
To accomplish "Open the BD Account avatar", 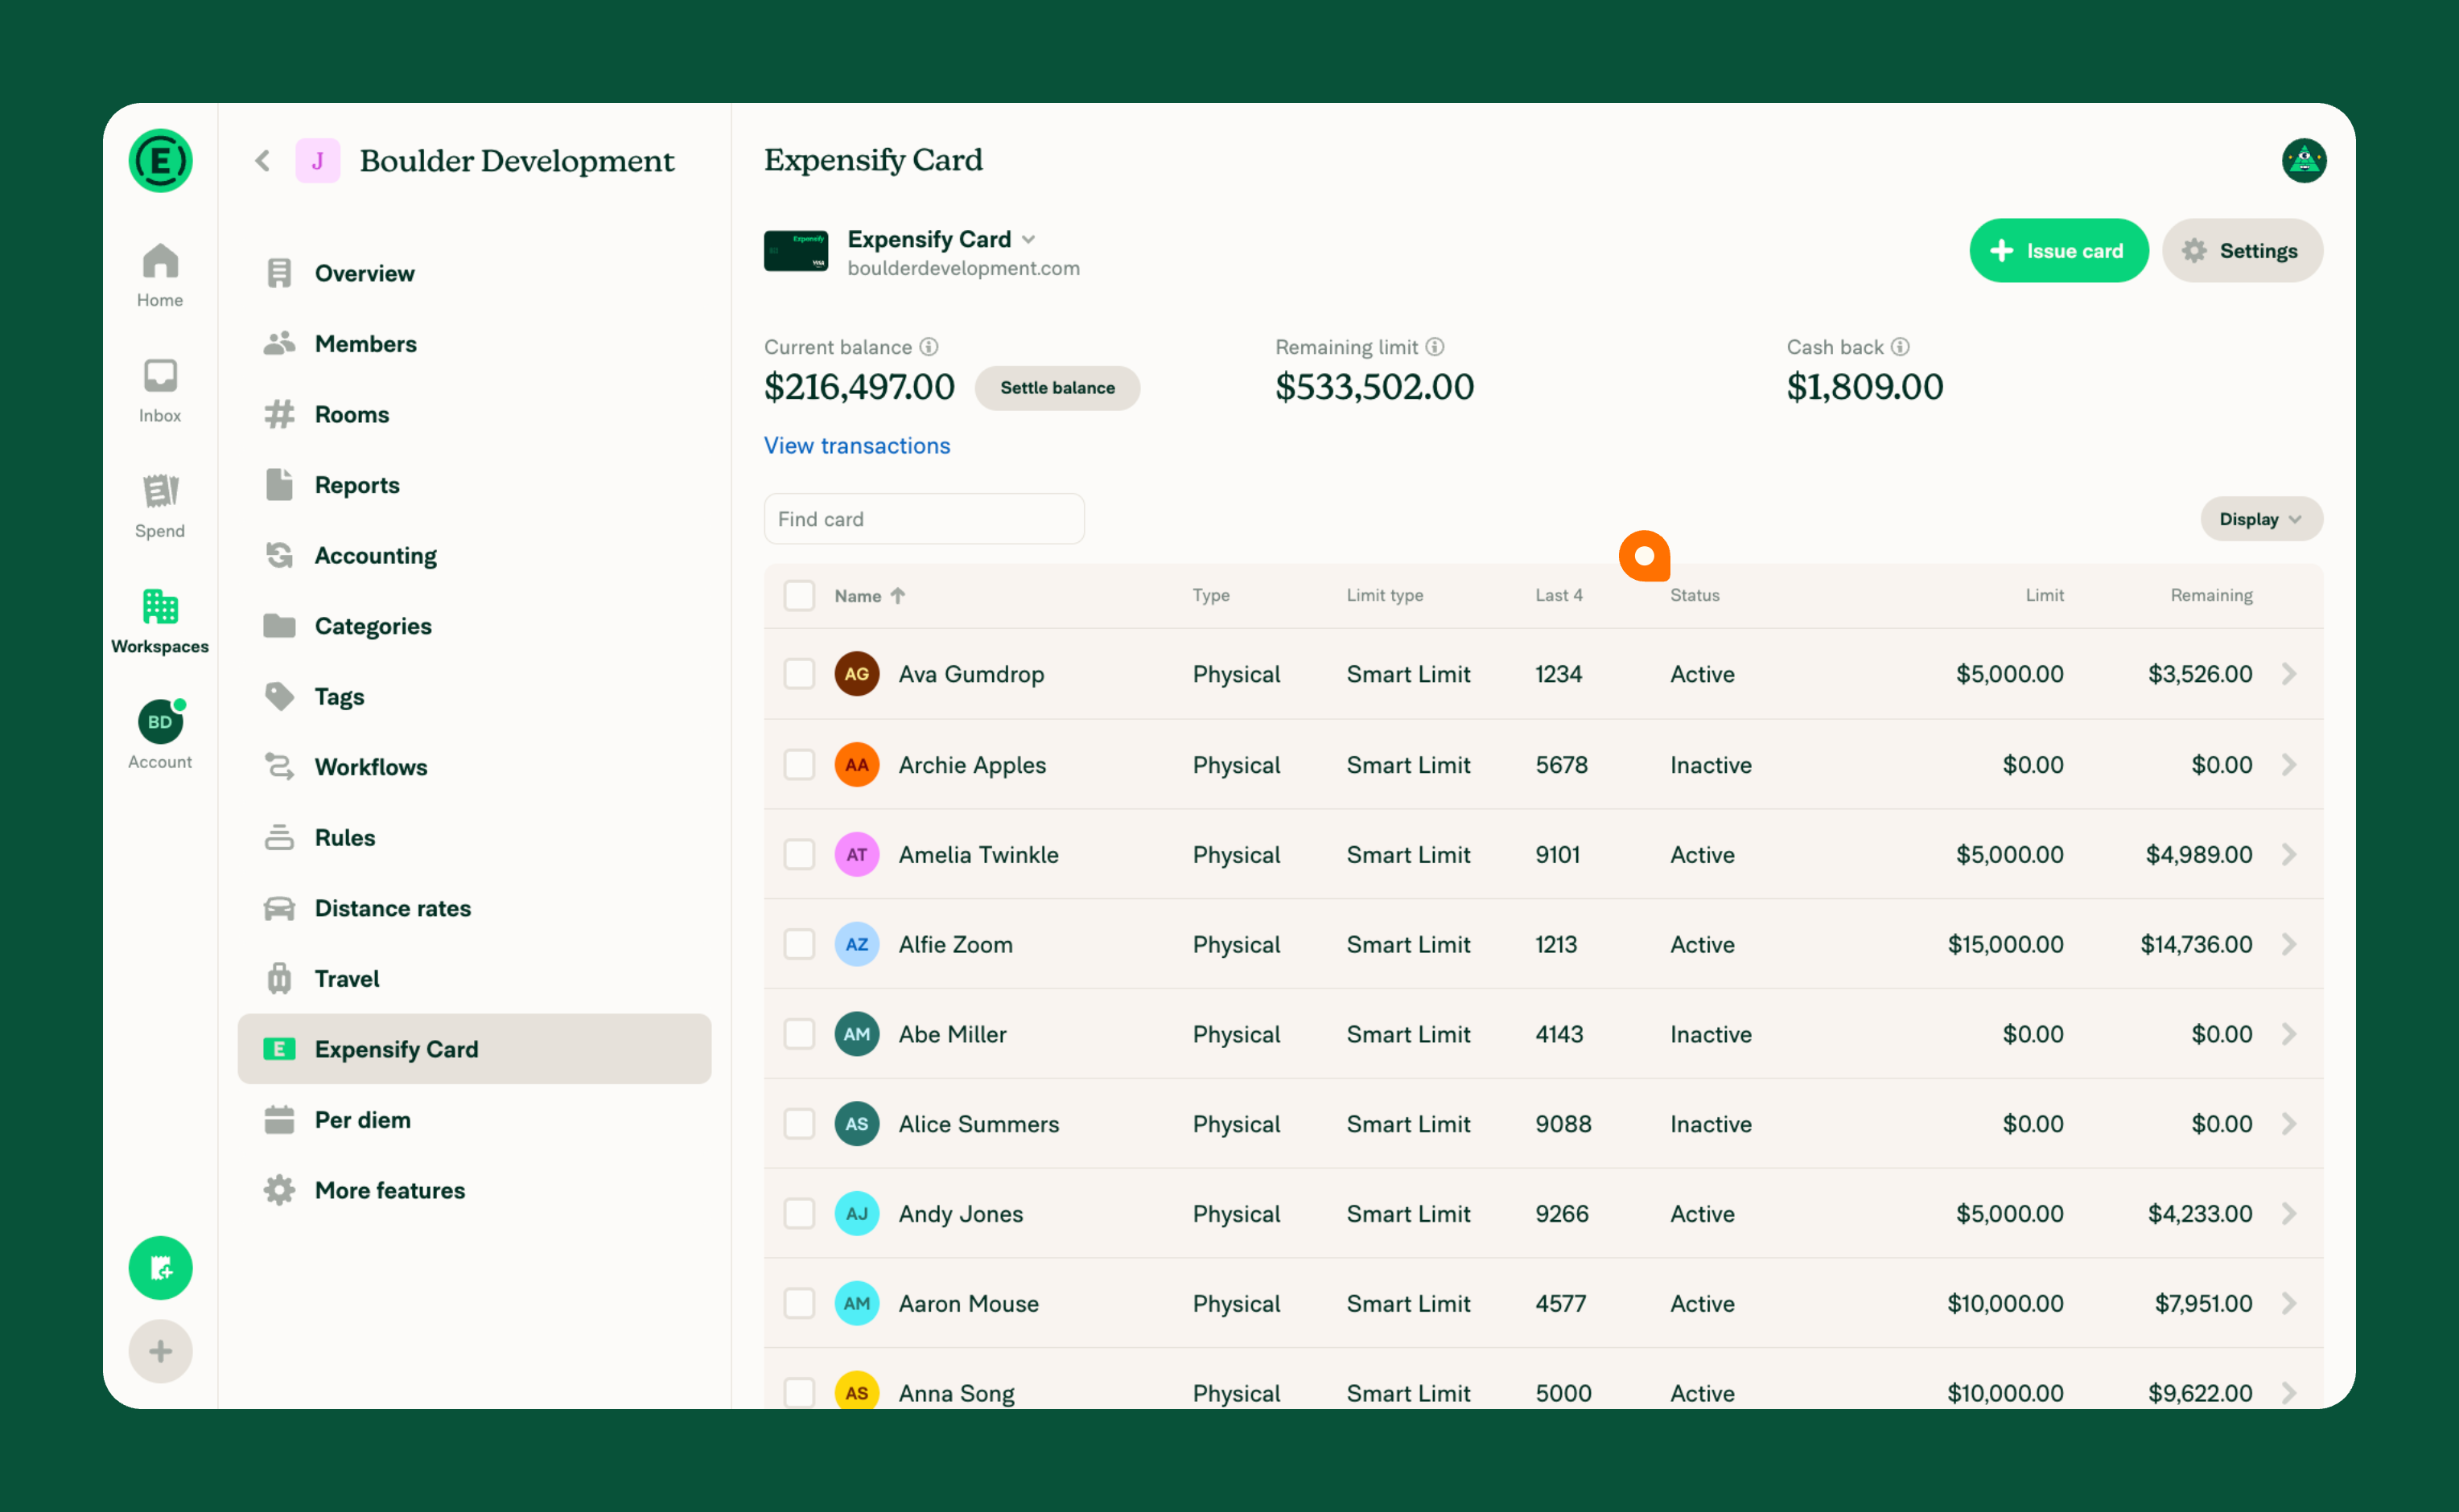I will [x=160, y=721].
